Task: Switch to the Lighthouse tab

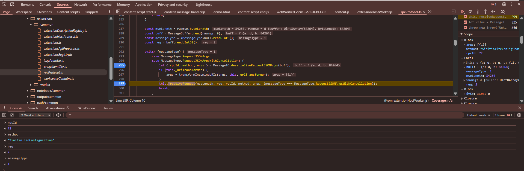Action: (204, 5)
